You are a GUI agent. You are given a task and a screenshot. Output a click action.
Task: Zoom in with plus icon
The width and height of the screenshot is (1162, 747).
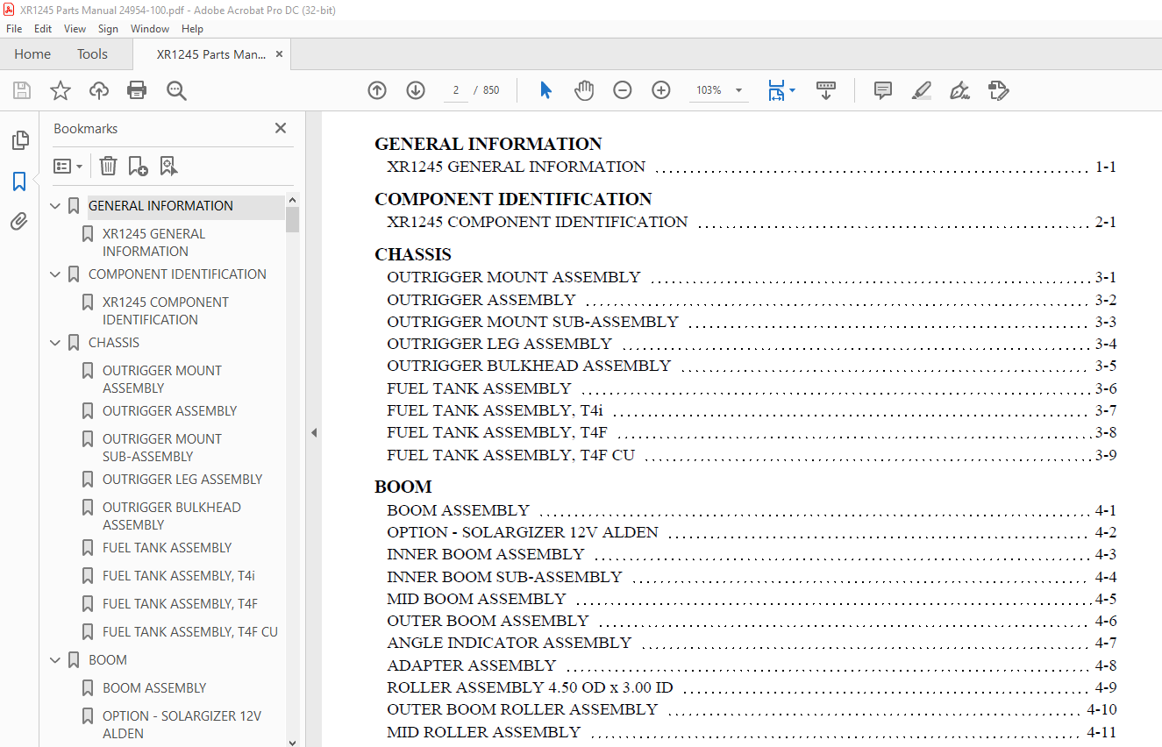661,90
